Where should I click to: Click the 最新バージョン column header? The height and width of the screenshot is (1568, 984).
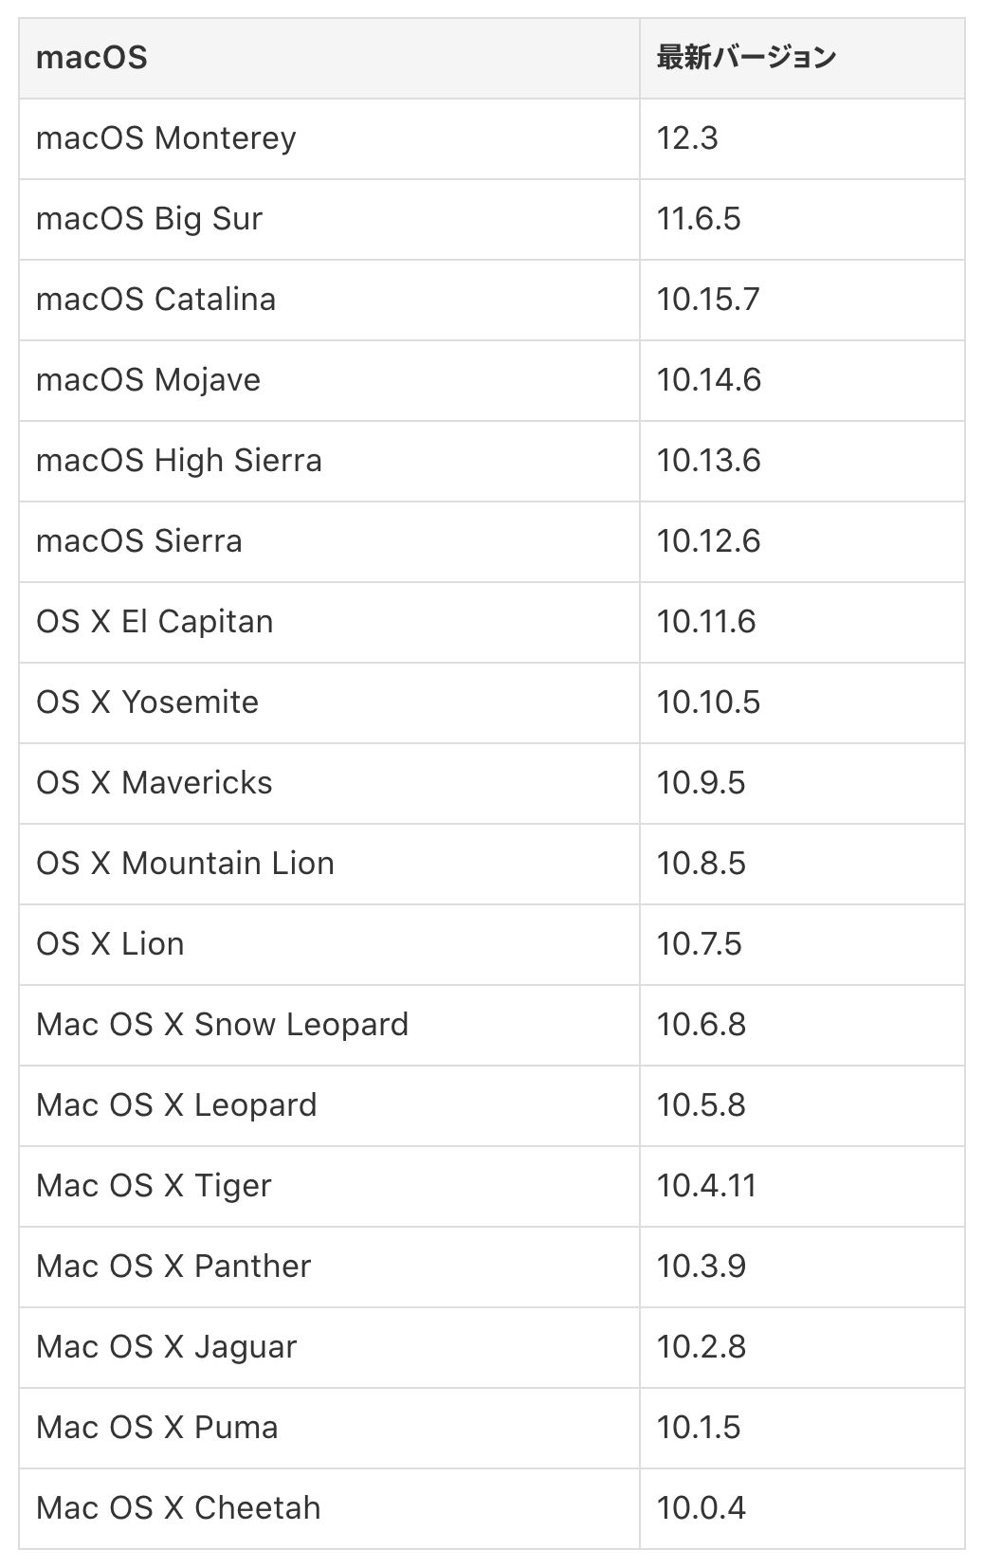[746, 58]
